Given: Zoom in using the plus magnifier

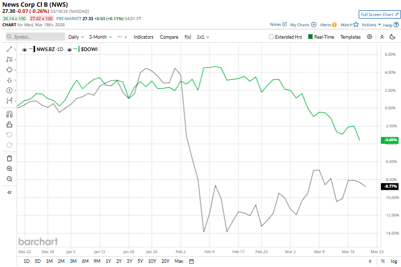Looking at the screenshot, I should [9, 169].
